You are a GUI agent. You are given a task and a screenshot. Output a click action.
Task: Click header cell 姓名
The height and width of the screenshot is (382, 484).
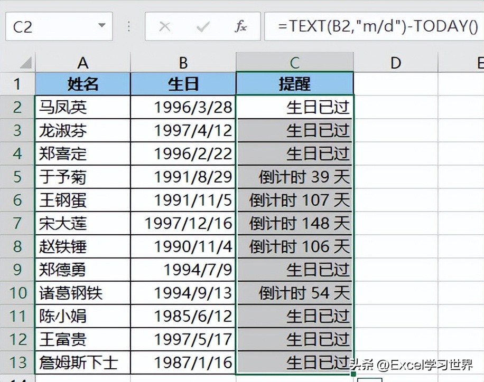coord(83,84)
